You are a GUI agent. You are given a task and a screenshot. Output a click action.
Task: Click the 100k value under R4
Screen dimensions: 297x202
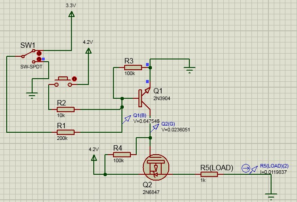[x=118, y=161]
